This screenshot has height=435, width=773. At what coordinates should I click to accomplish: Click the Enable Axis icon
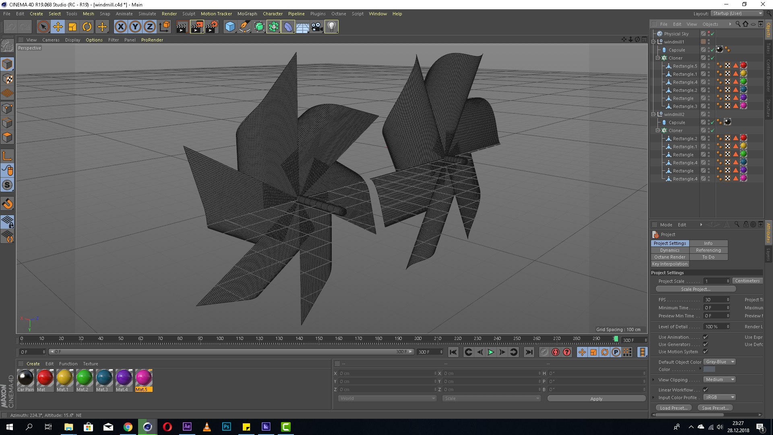coord(7,156)
